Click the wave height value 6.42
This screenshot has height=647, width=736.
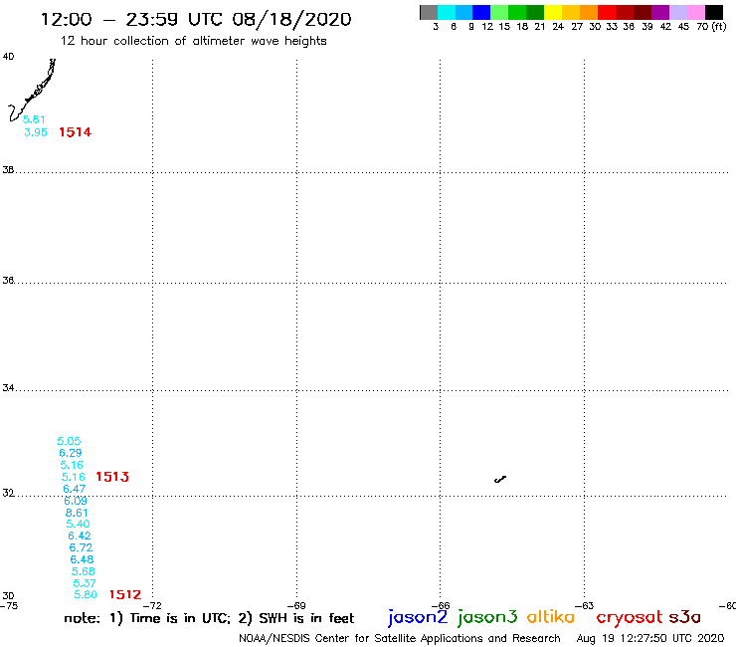(x=80, y=536)
